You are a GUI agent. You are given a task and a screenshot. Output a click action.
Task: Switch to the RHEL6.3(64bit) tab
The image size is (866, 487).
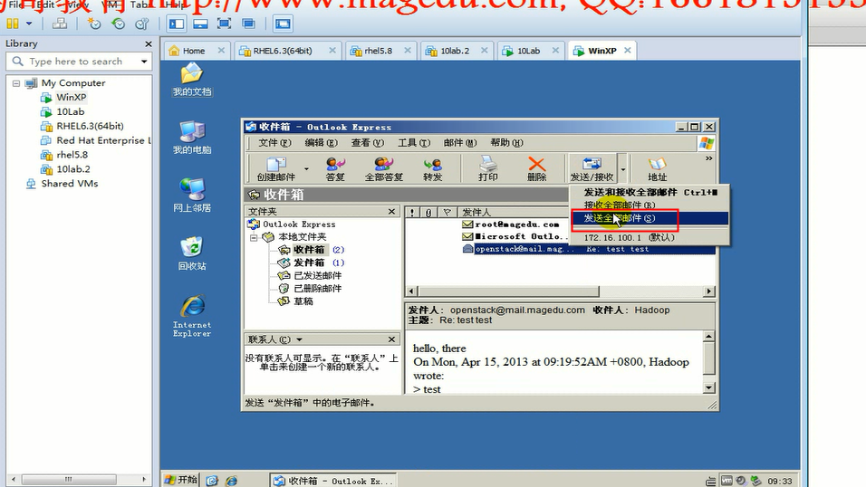(283, 51)
